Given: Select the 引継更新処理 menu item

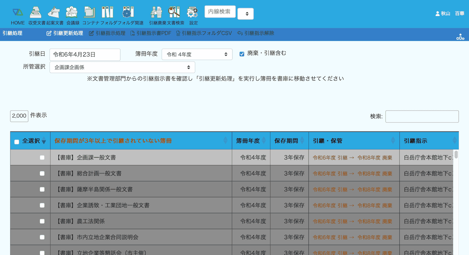Looking at the screenshot, I should click(65, 33).
